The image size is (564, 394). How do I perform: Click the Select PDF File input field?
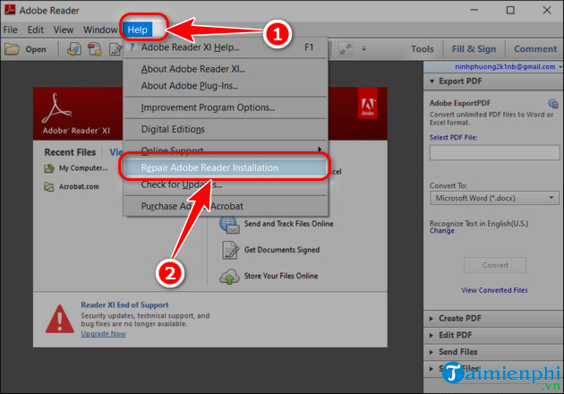(x=494, y=152)
